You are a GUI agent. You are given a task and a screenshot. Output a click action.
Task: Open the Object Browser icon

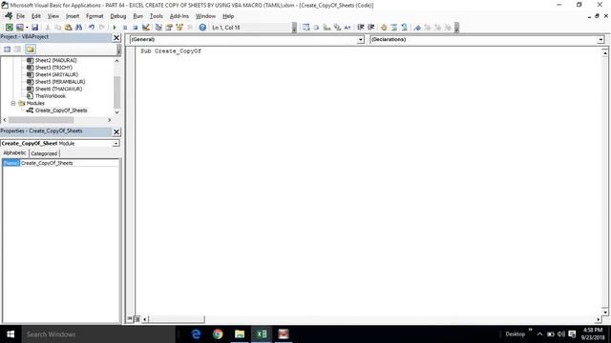(x=179, y=28)
